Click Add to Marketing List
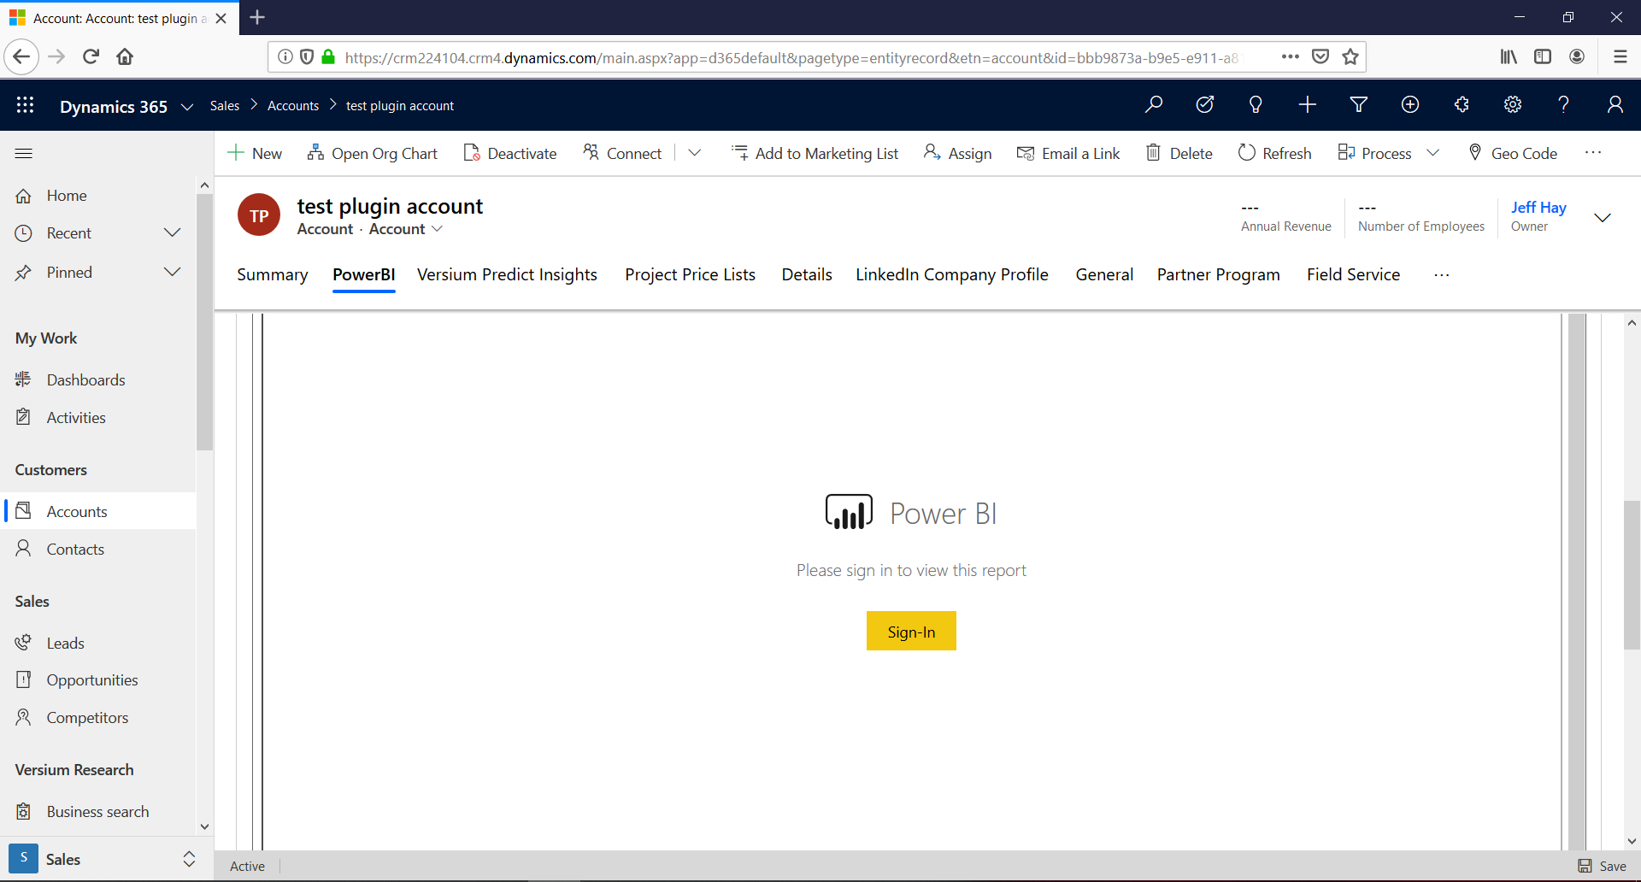This screenshot has width=1641, height=882. click(x=815, y=153)
